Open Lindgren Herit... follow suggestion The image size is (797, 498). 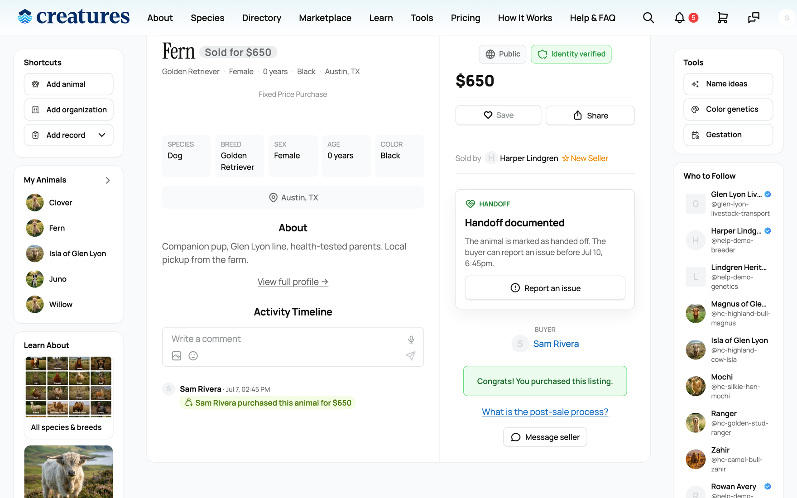(728, 277)
